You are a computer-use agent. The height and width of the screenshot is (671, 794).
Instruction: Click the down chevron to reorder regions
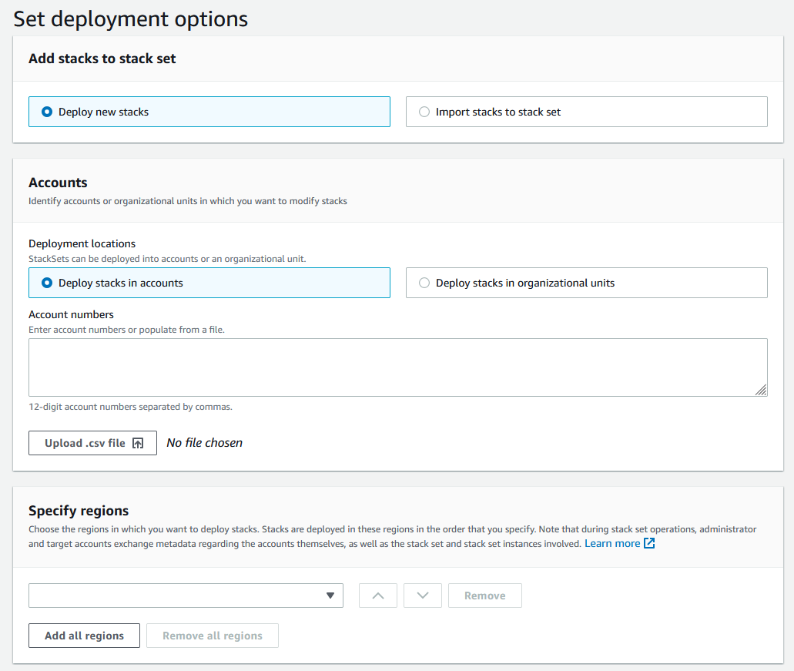coord(422,595)
